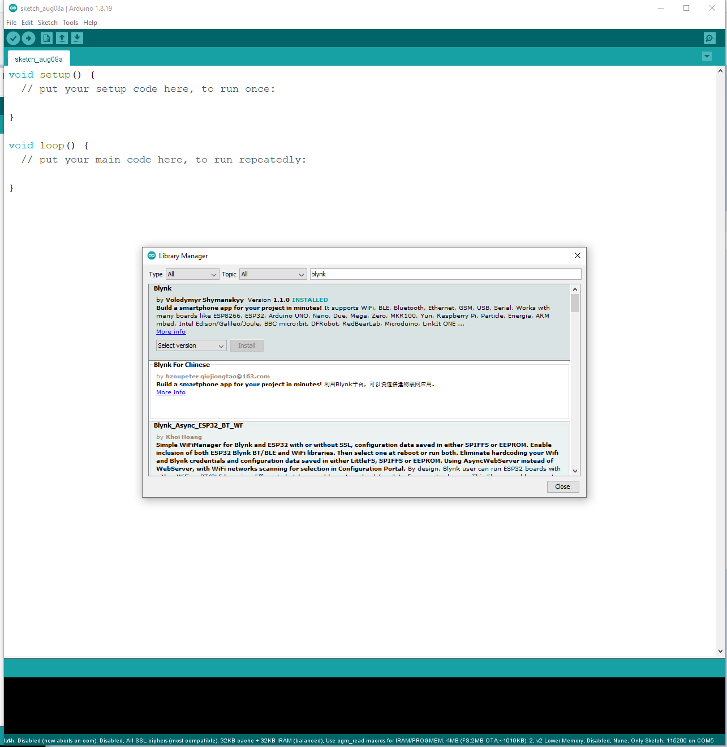Open the Tools menu
Image resolution: width=727 pixels, height=747 pixels.
coord(70,23)
